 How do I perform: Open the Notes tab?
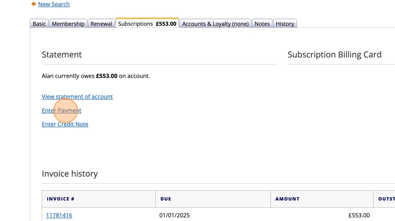coord(262,24)
